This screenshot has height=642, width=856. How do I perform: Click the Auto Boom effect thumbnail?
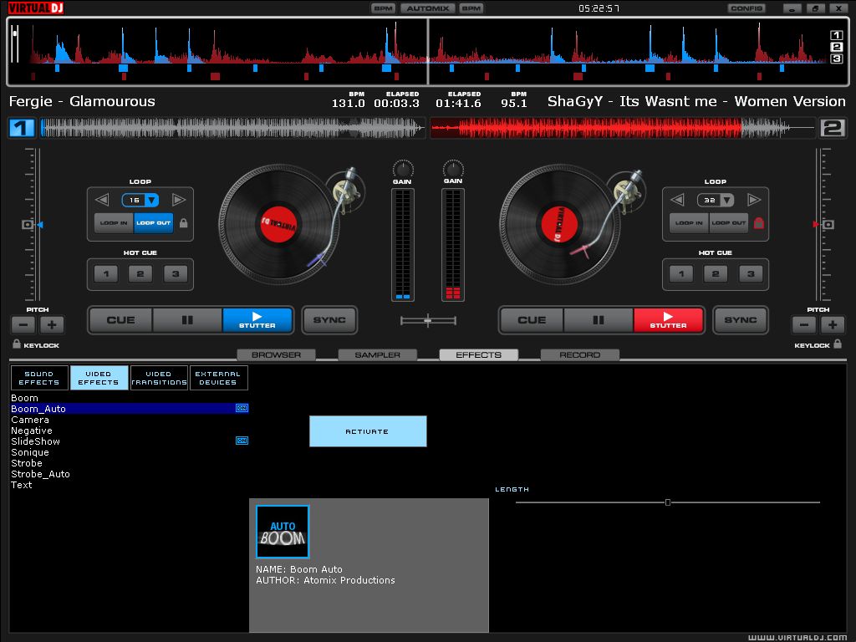[283, 532]
